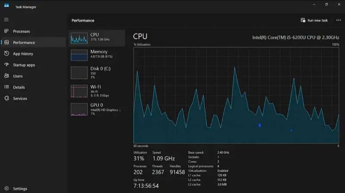Viewport: 345px width, 193px height.
Task: Maximize the Task Manager window
Action: (326, 4)
